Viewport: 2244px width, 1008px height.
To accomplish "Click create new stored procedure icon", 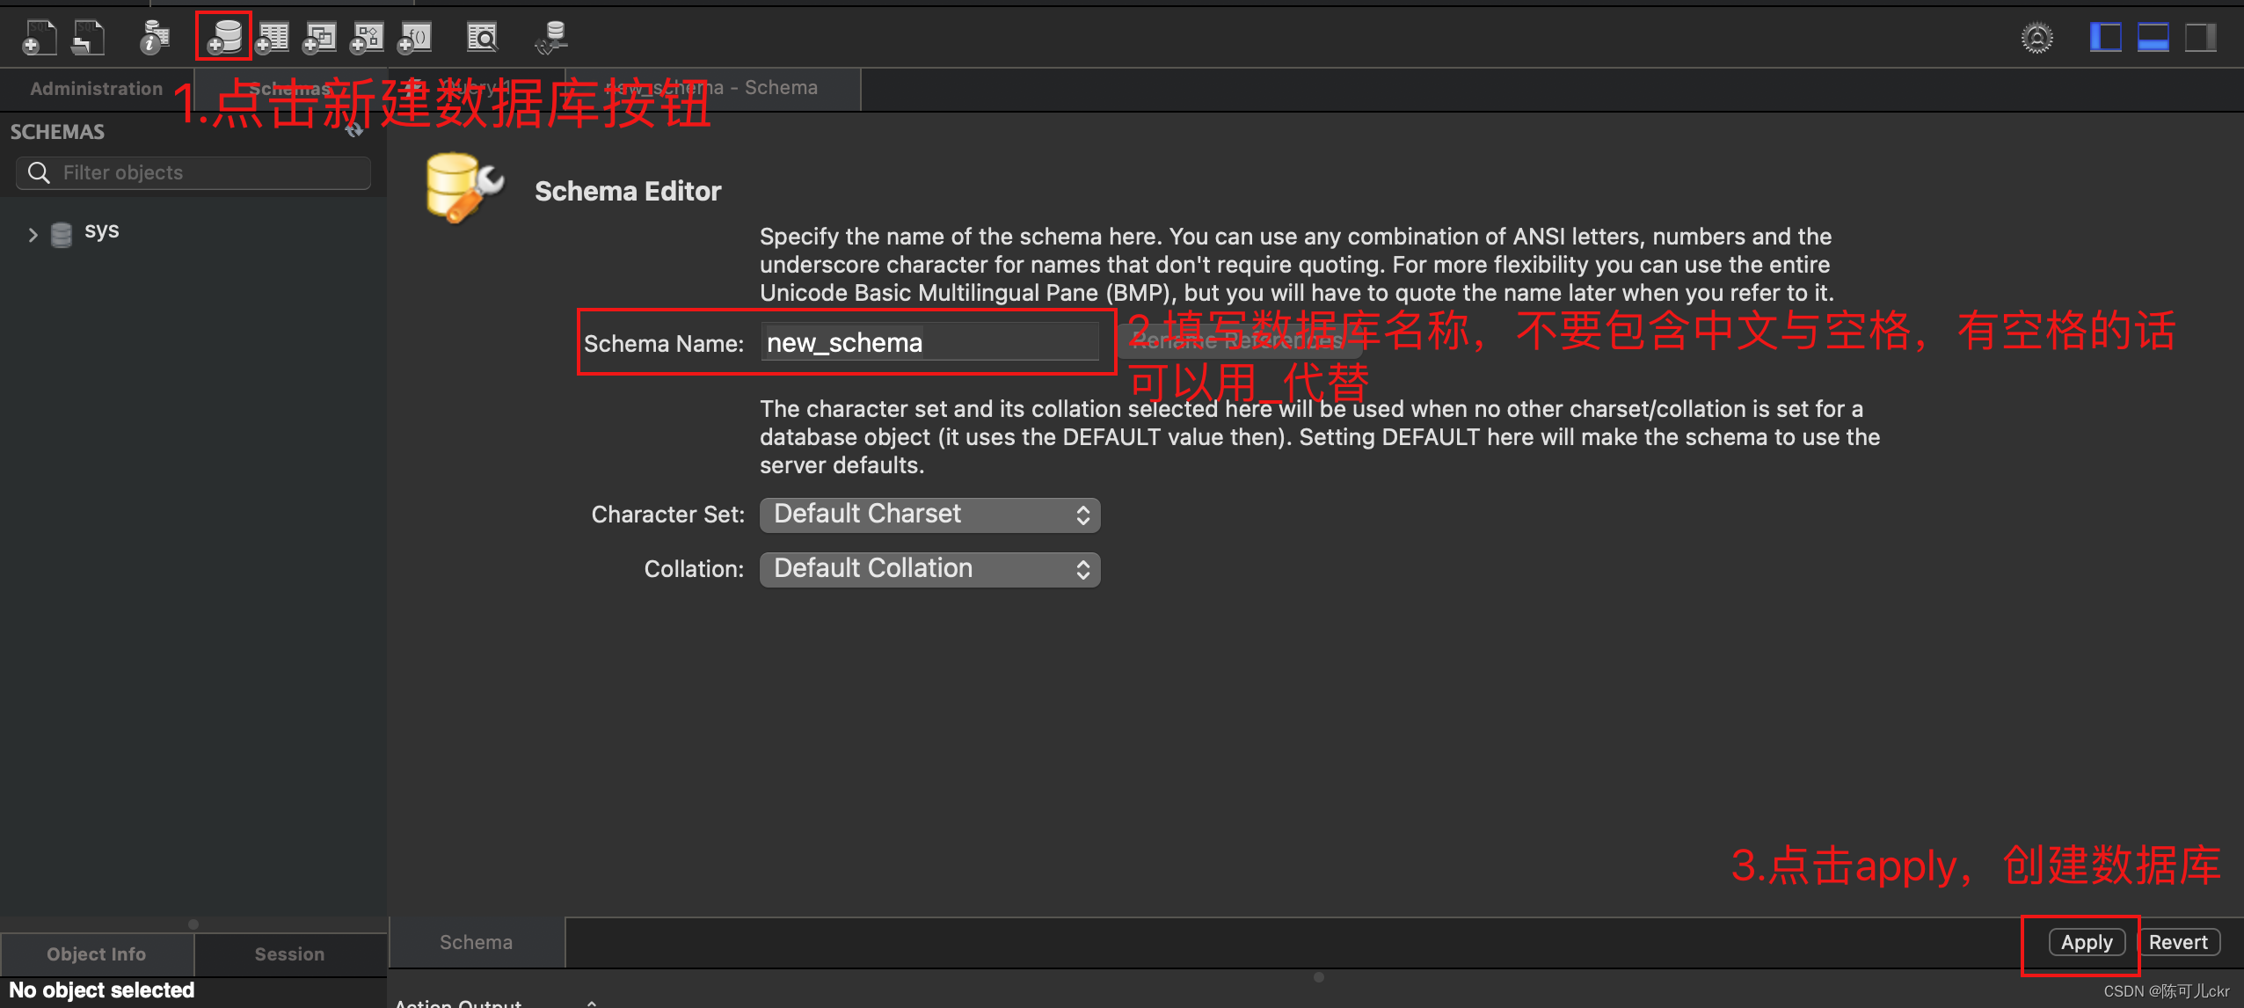I will (x=368, y=38).
